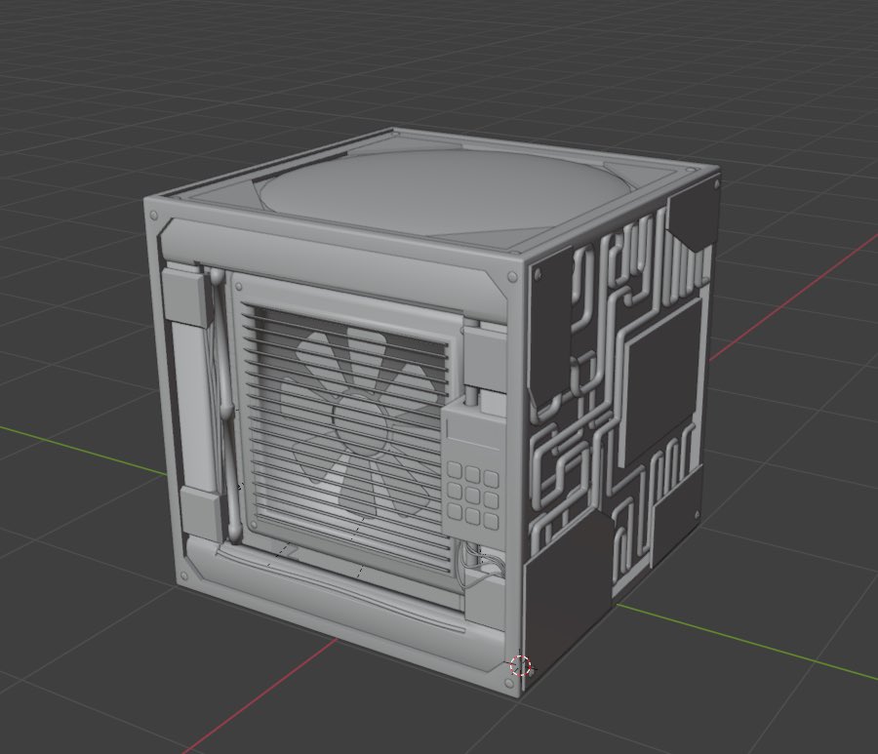Select the fan hub behind the grille

pos(361,426)
